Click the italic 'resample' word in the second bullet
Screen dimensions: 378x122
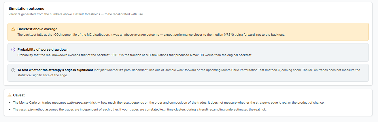tap(27, 109)
